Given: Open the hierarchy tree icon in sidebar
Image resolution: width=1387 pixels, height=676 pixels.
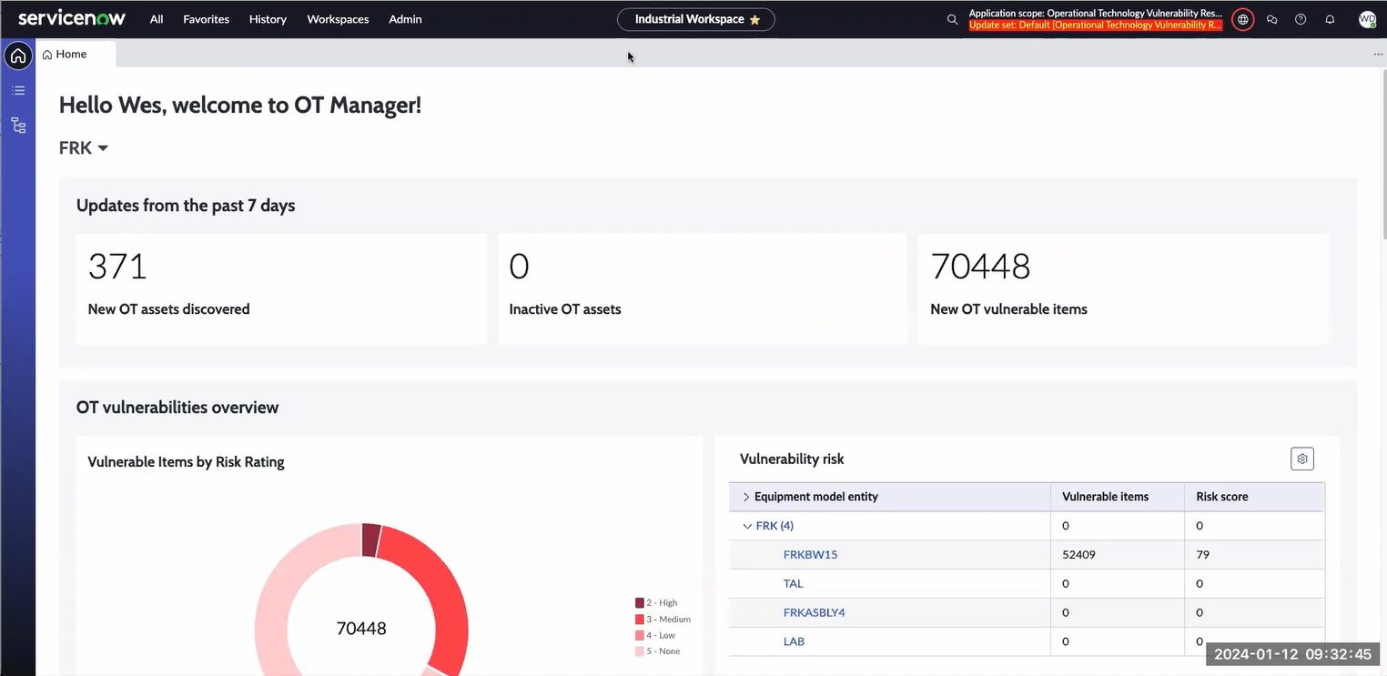Looking at the screenshot, I should (x=18, y=126).
